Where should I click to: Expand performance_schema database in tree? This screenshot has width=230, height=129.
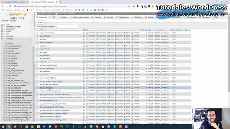[x=2, y=27]
